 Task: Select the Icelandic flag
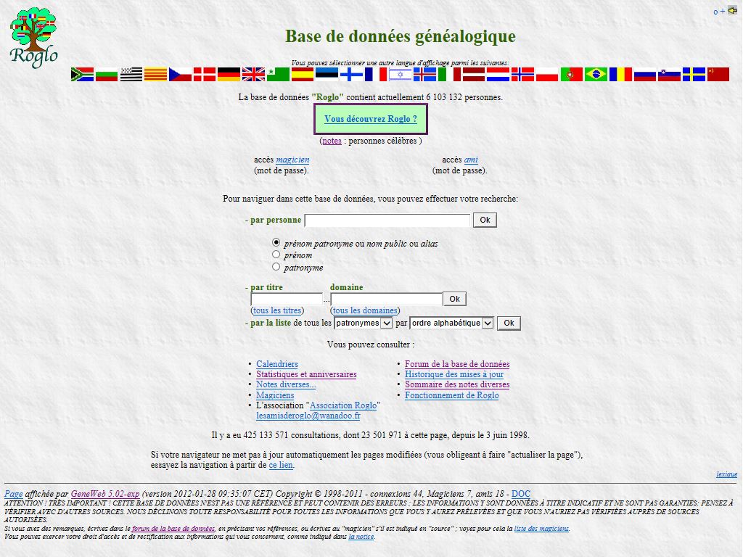tap(425, 75)
